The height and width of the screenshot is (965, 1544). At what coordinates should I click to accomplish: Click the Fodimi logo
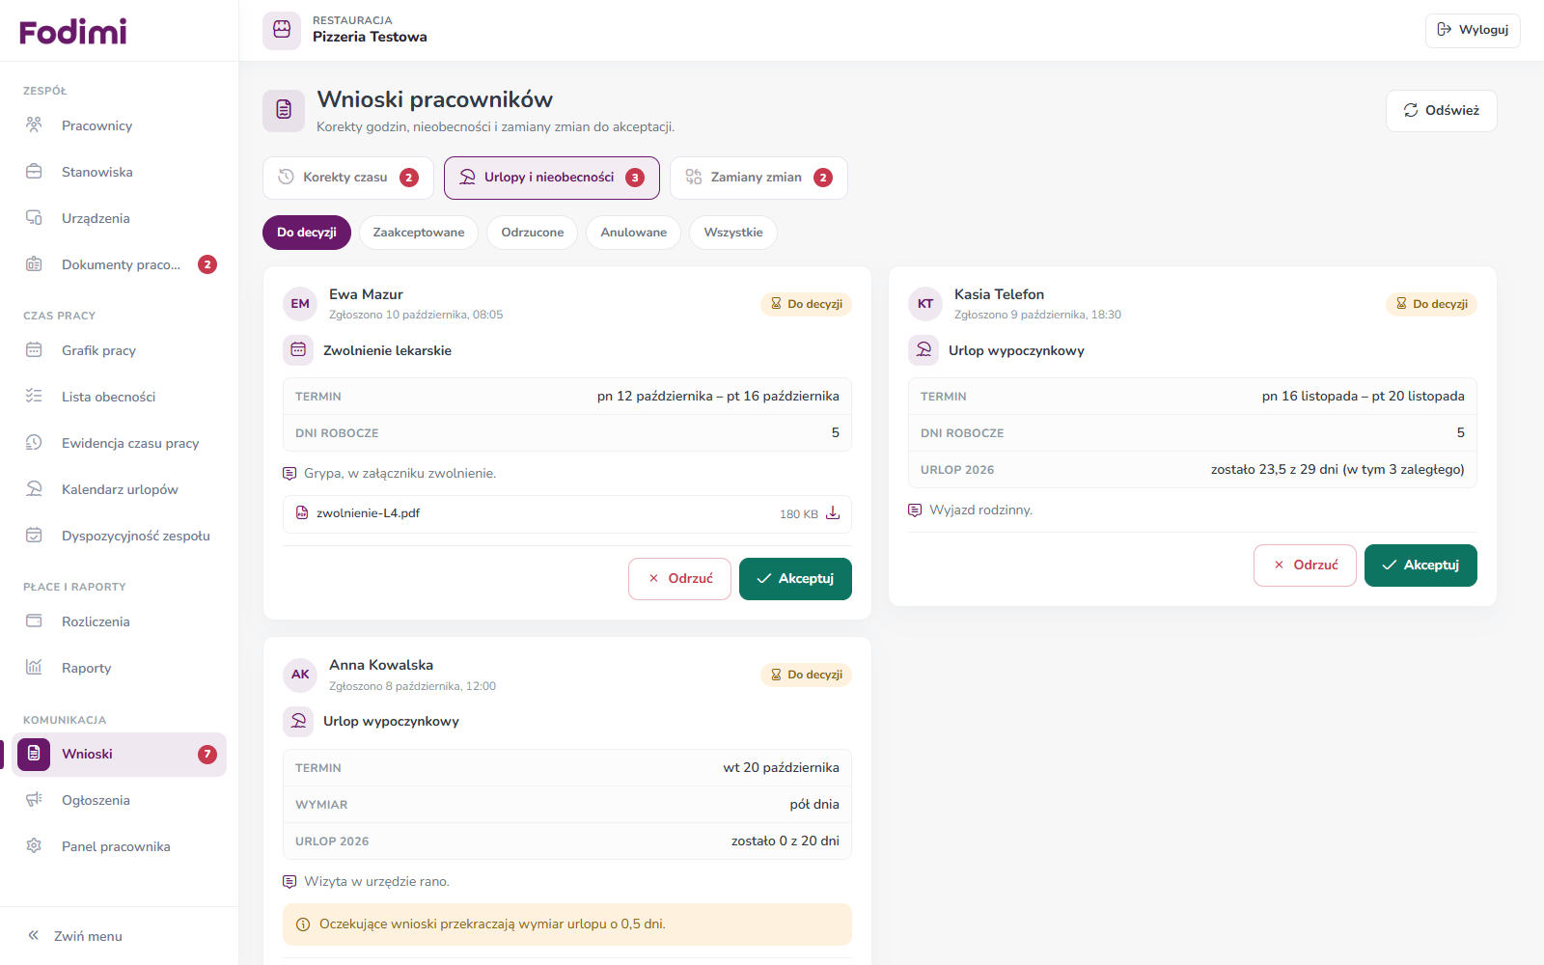click(x=73, y=32)
